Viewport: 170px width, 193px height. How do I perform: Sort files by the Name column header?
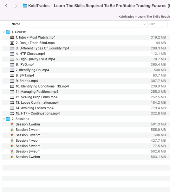click(x=16, y=24)
